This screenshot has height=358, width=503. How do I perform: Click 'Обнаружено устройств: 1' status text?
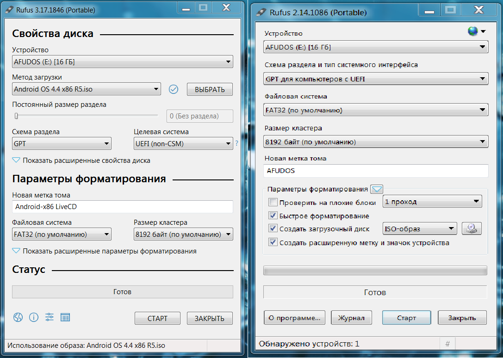[309, 344]
